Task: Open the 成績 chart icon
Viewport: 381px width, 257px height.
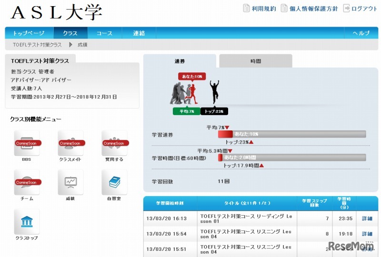Action: (70, 182)
